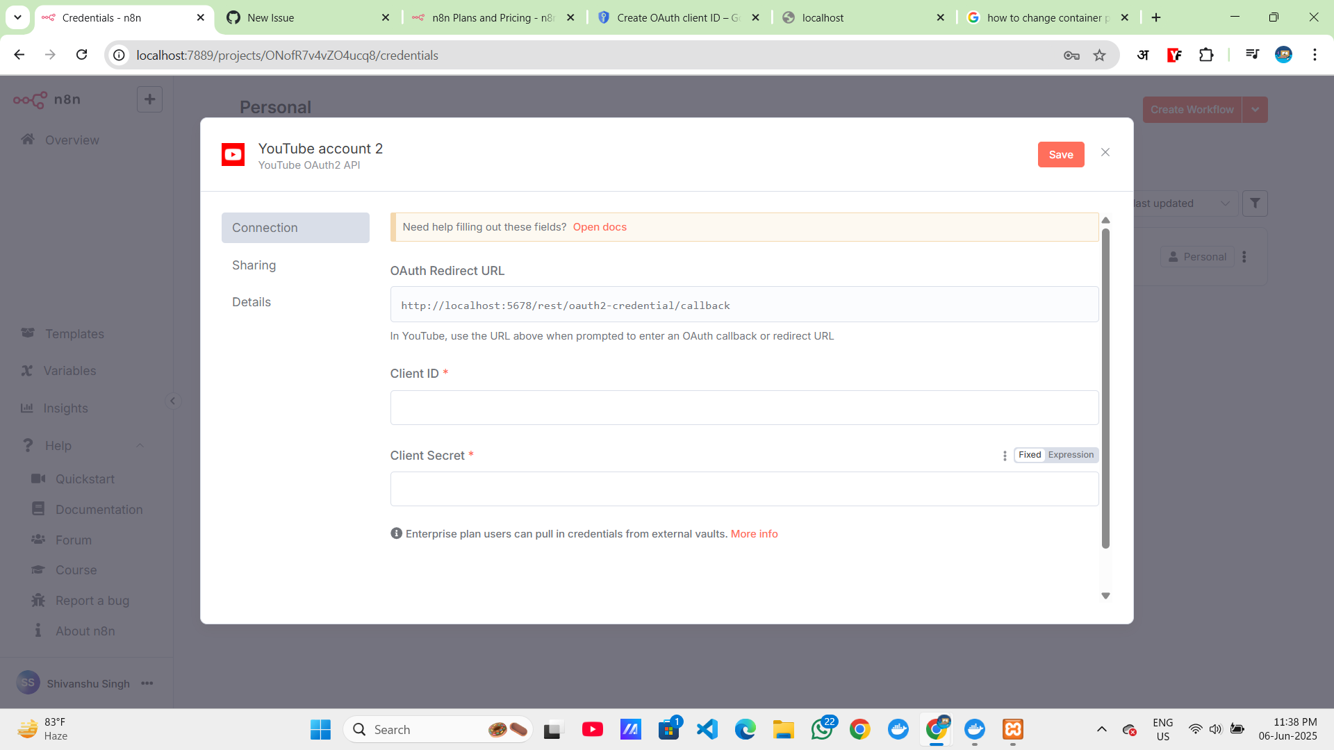
Task: Open WhatsApp from the taskbar
Action: pos(823,729)
